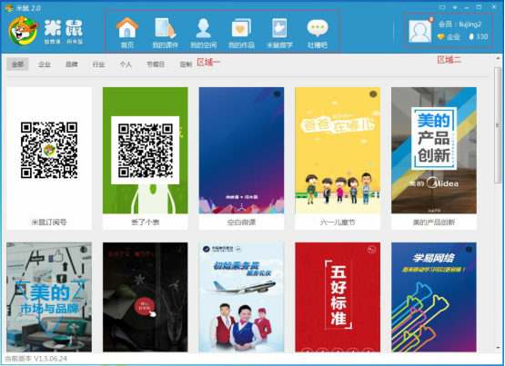Click the 米鼠订阅号 QR code image

[x=49, y=150]
